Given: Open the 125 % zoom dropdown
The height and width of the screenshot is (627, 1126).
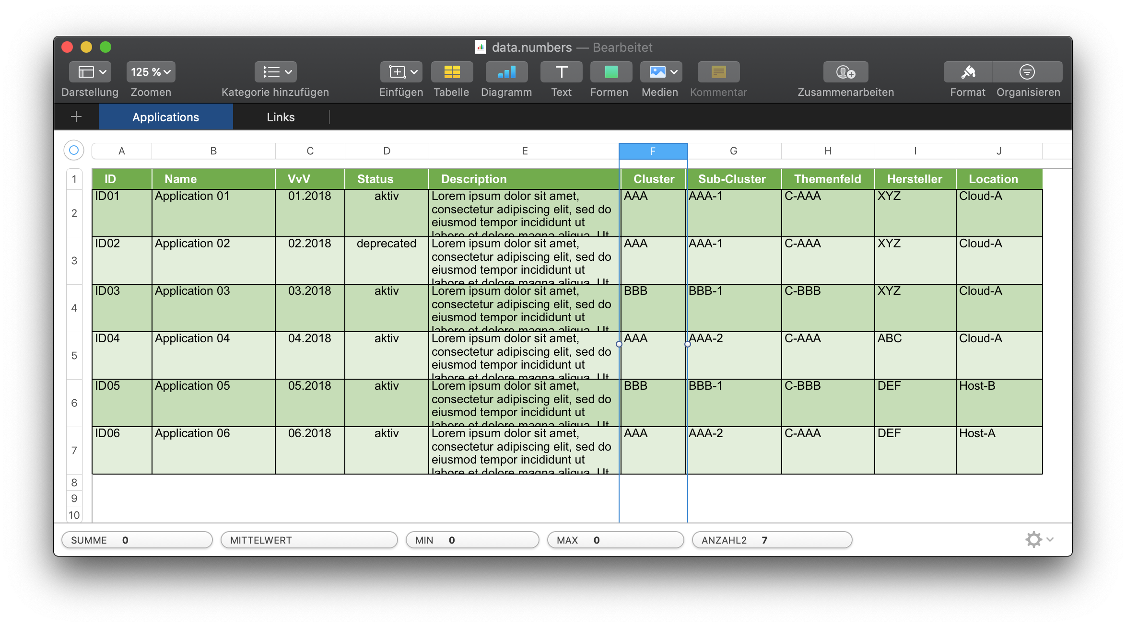Looking at the screenshot, I should click(151, 72).
